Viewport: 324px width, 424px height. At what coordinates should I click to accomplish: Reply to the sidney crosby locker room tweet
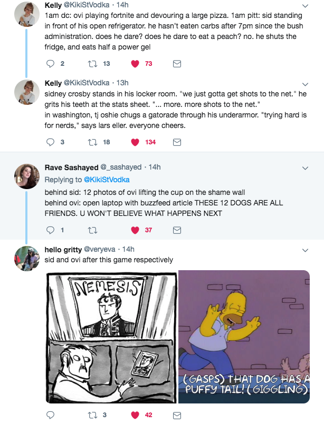51,142
